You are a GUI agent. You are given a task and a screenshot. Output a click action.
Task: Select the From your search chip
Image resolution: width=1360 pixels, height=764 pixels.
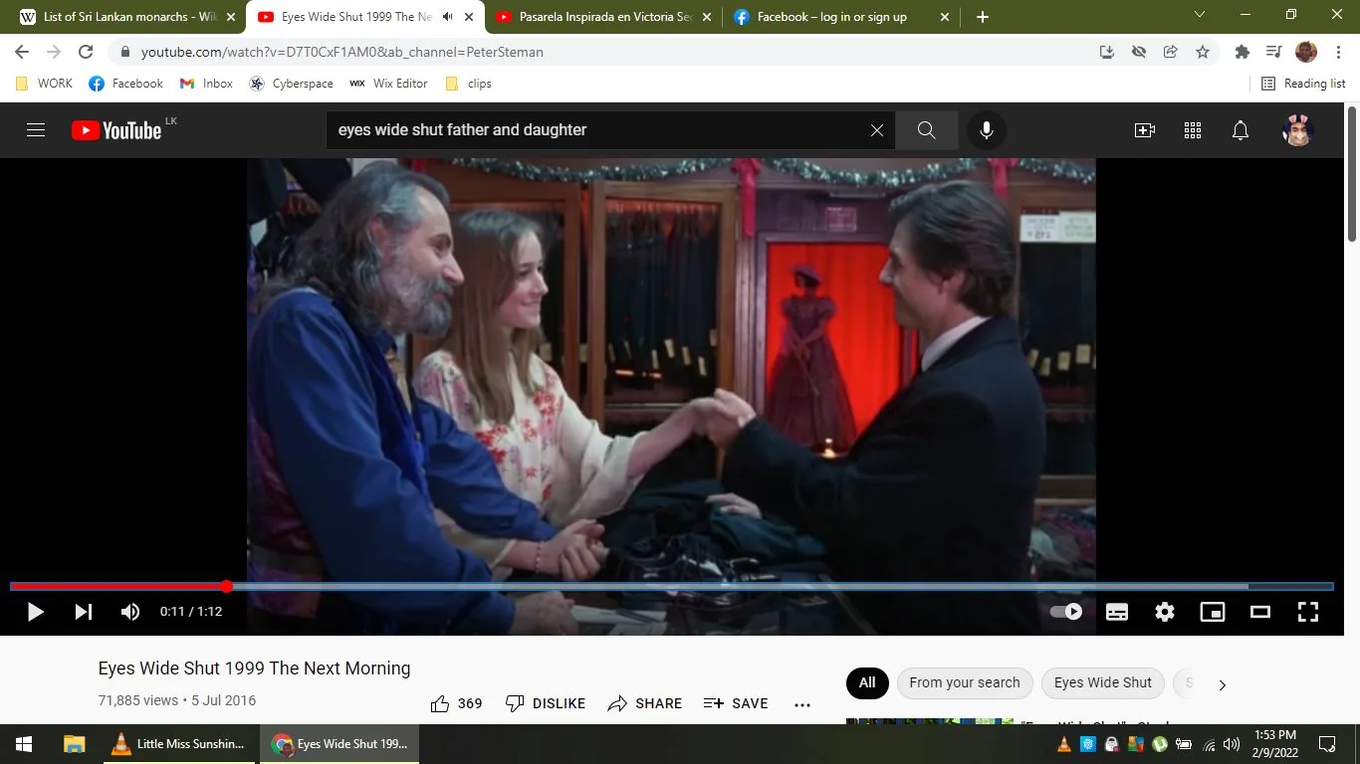(x=964, y=683)
